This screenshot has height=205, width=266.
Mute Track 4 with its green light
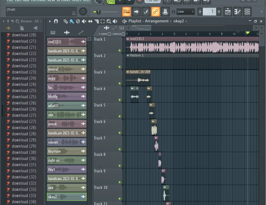[x=120, y=100]
